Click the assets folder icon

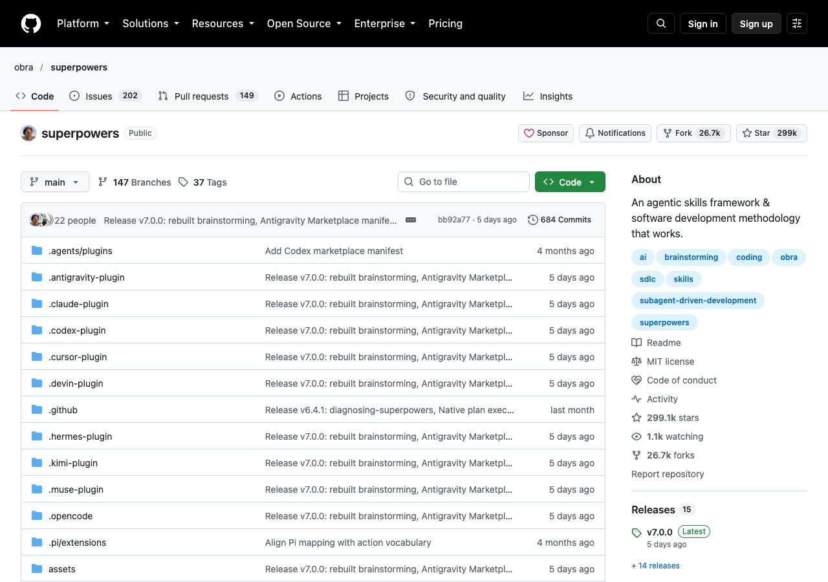pyautogui.click(x=37, y=569)
